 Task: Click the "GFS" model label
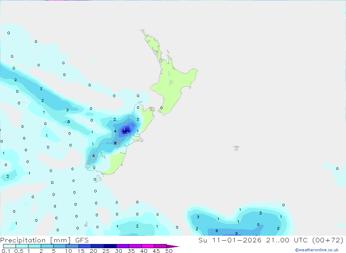82,240
